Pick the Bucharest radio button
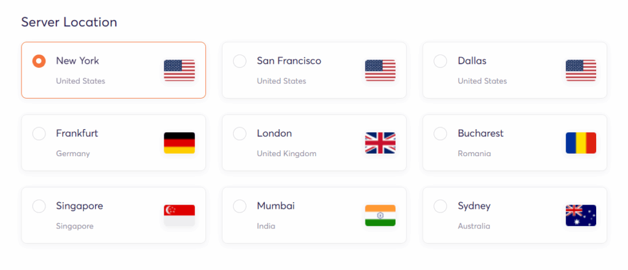 click(x=440, y=133)
